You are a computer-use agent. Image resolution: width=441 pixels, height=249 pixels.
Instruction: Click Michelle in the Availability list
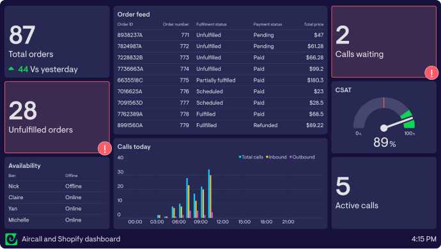coord(19,220)
